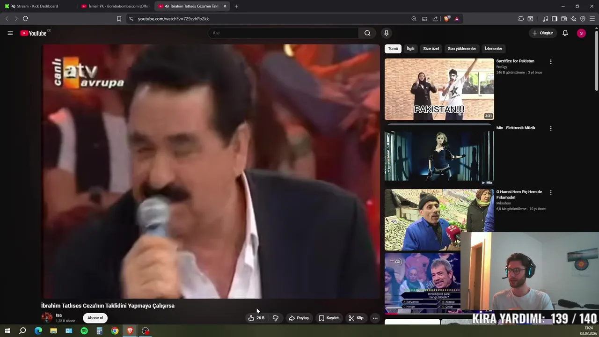Screen dimensions: 599x337
Task: Open options for Mix - Elektronik Müzik
Action: [550, 128]
